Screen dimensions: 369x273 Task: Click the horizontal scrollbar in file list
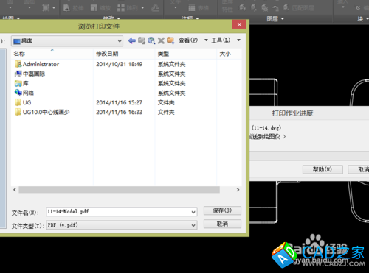(x=119, y=190)
